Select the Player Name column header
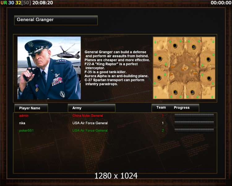The height and width of the screenshot is (186, 232). tap(31, 108)
